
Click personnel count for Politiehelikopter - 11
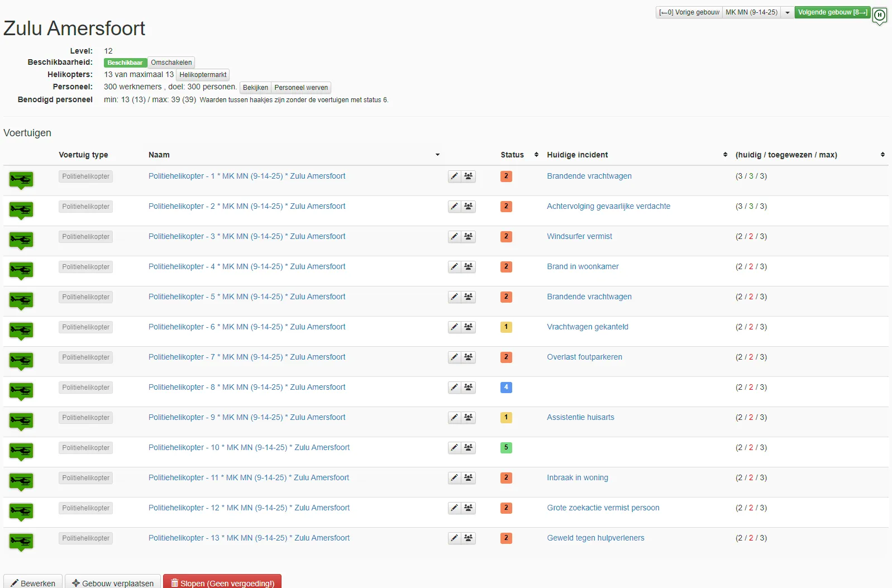[751, 477]
